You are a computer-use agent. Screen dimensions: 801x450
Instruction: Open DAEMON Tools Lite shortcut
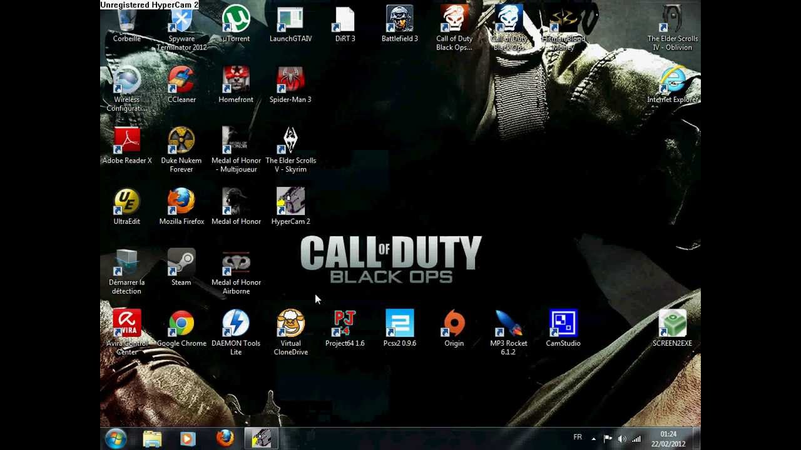[x=236, y=333]
